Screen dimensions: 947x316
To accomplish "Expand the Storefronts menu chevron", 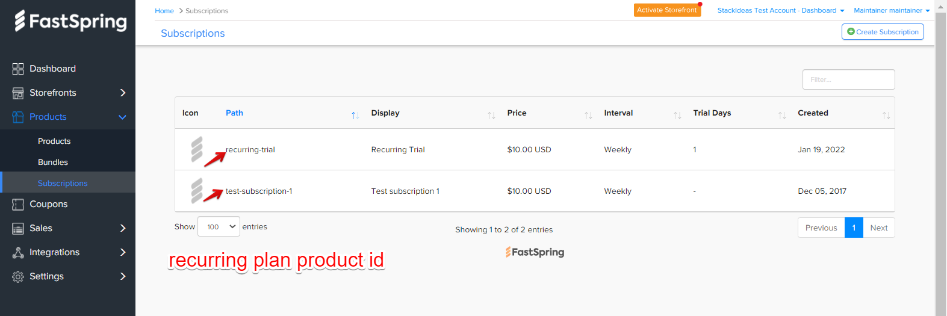I will [123, 93].
